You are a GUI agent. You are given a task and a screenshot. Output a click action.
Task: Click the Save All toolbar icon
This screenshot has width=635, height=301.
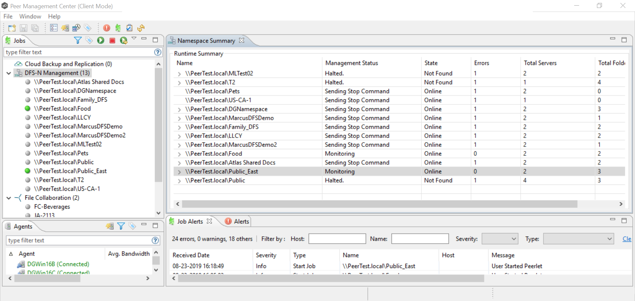coord(35,28)
